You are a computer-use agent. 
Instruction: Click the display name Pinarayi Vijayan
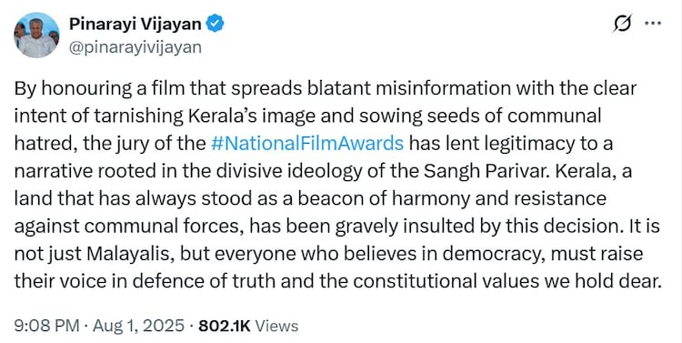pyautogui.click(x=135, y=24)
